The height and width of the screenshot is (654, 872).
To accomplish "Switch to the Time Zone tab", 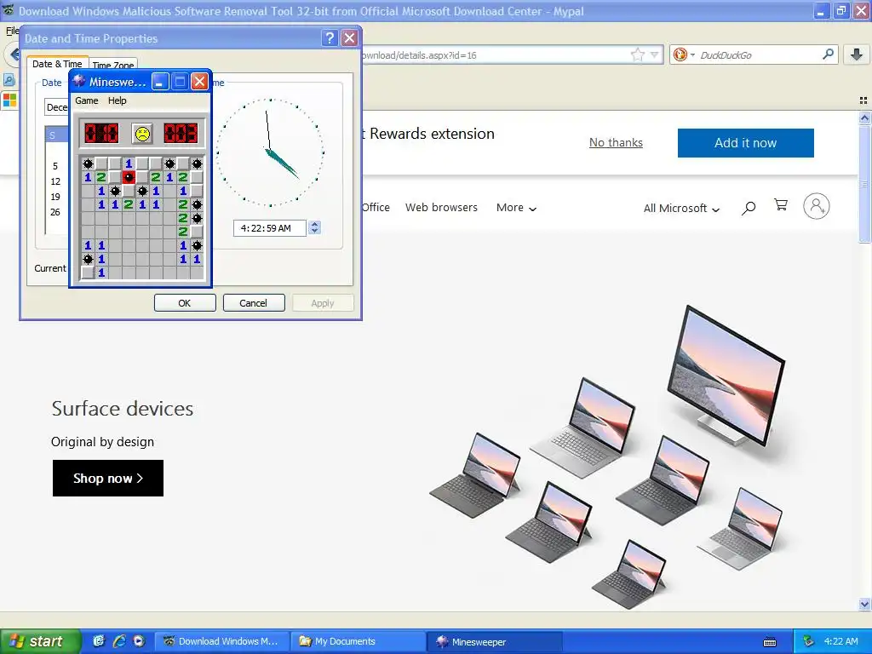I will point(113,65).
